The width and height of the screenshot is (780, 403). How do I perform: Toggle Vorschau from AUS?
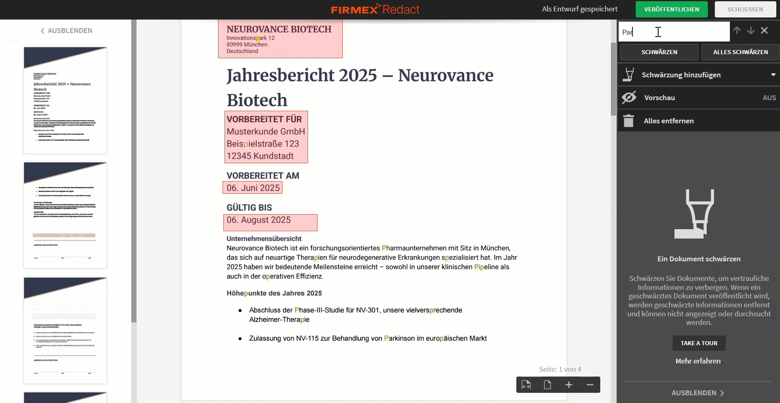point(769,98)
